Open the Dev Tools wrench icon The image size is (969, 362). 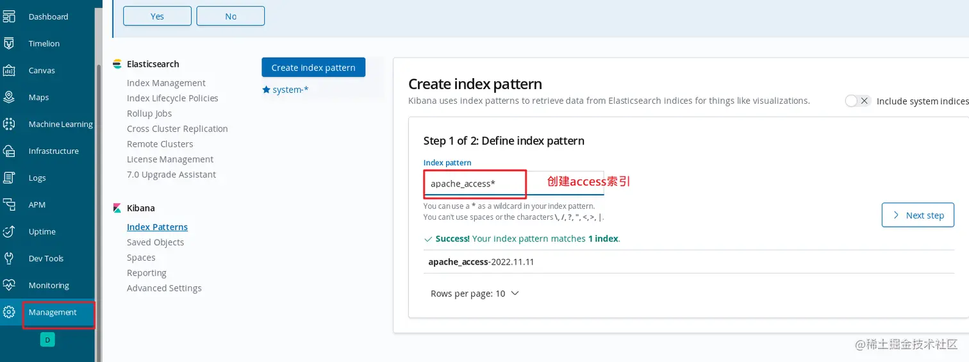click(9, 258)
